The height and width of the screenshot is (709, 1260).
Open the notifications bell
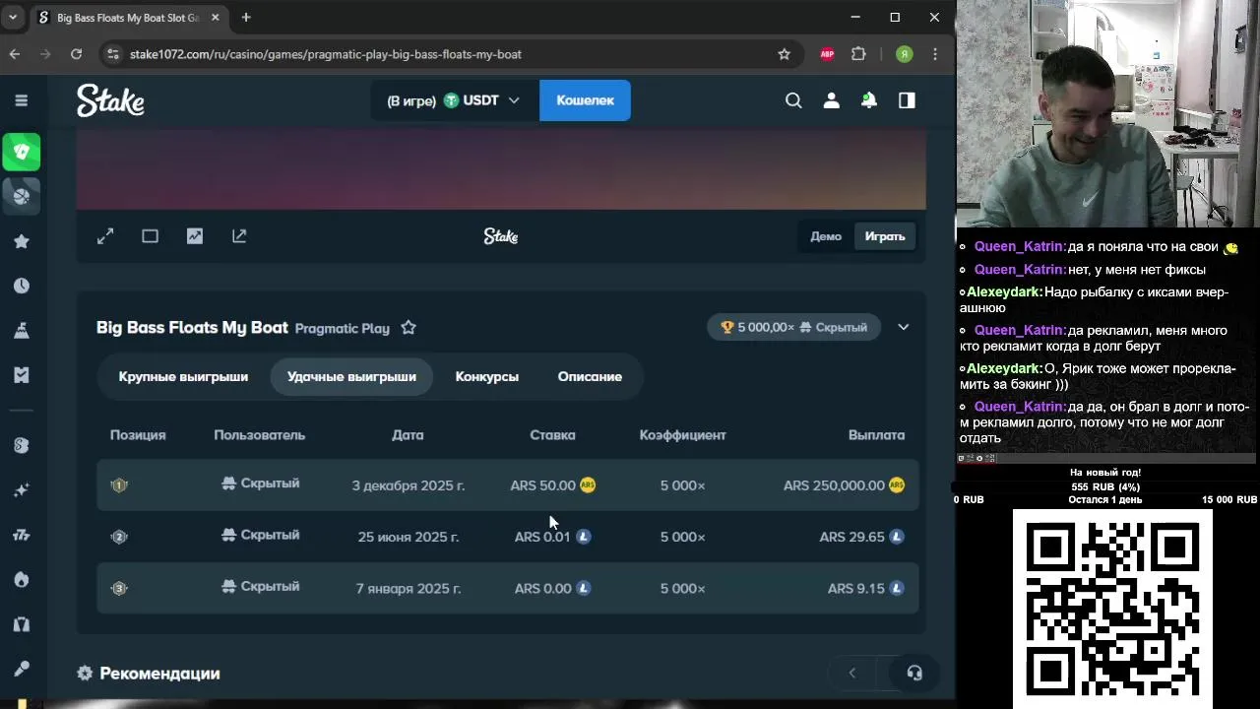click(869, 100)
